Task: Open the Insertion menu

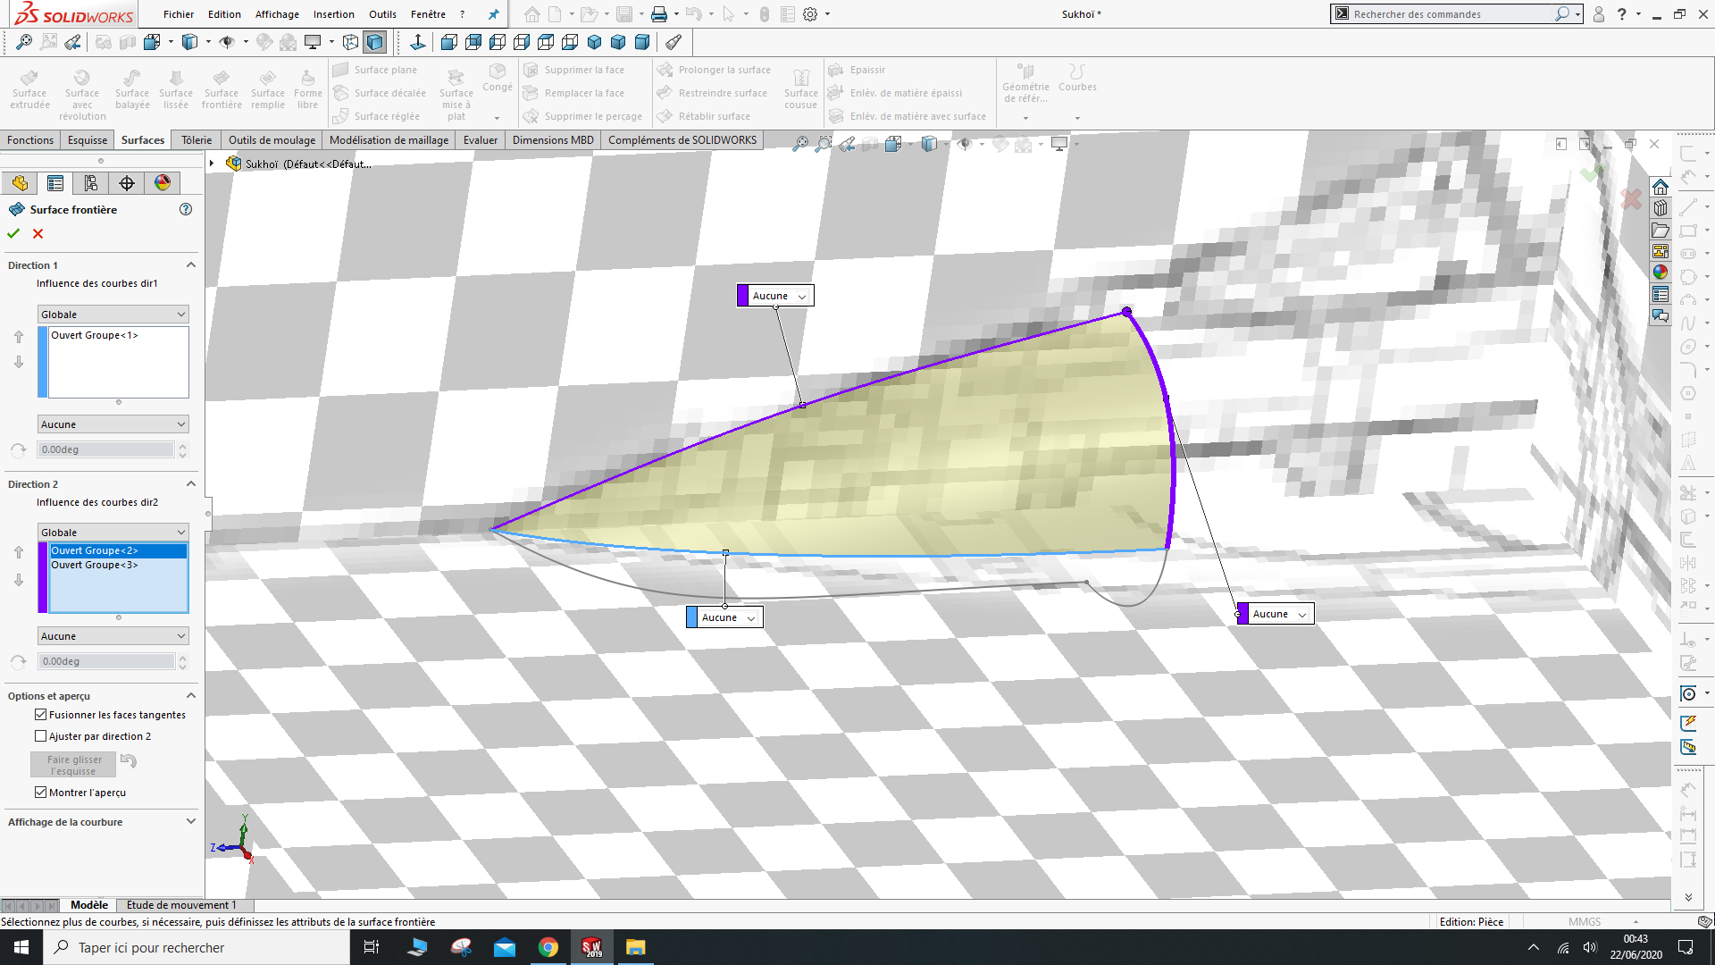Action: tap(333, 14)
